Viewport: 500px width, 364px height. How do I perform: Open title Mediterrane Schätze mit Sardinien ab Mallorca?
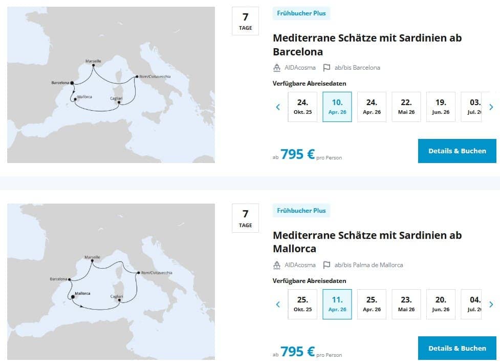[x=367, y=241]
